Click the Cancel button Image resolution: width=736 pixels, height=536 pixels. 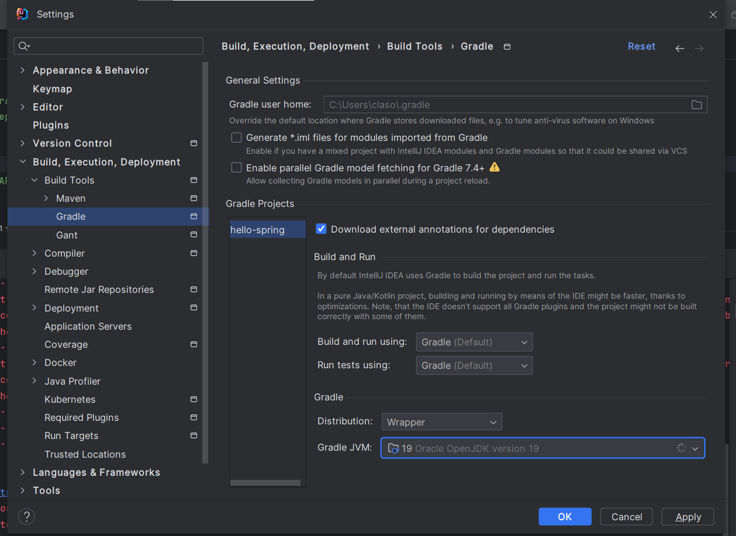point(627,517)
